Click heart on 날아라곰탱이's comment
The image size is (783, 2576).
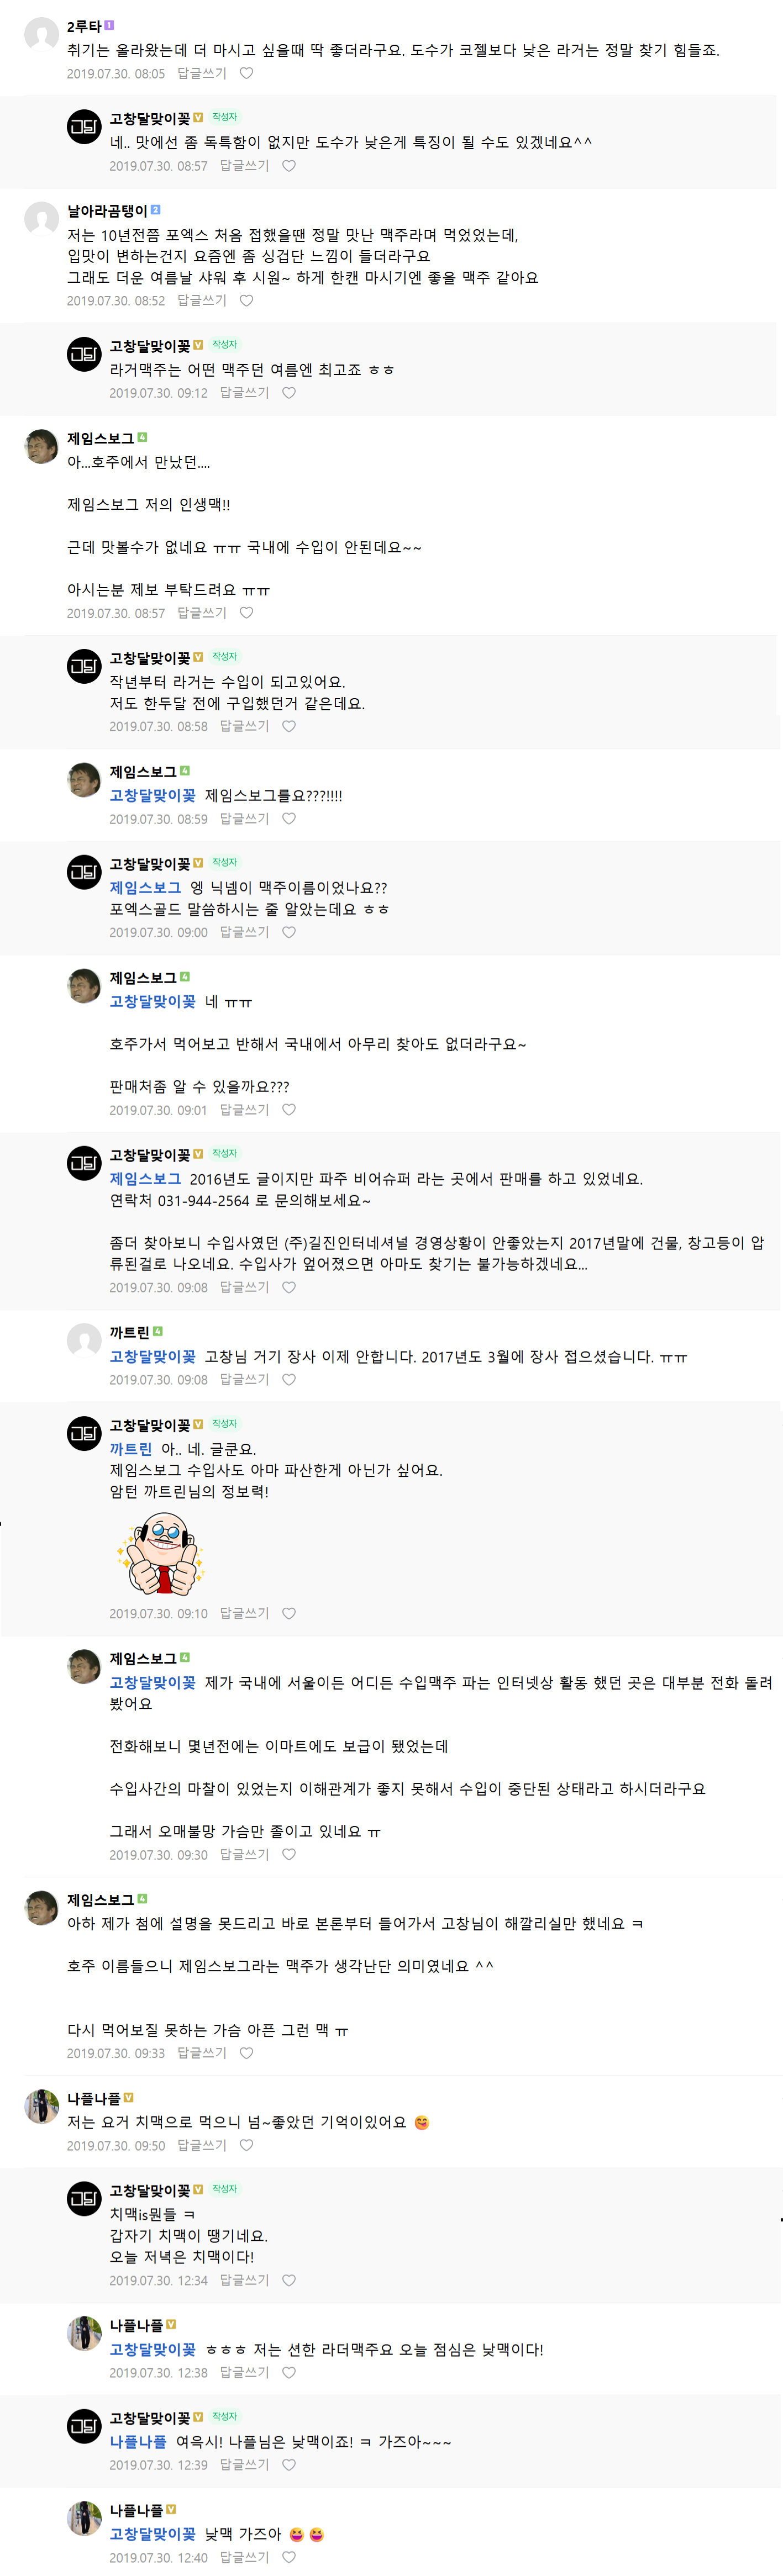(x=246, y=301)
